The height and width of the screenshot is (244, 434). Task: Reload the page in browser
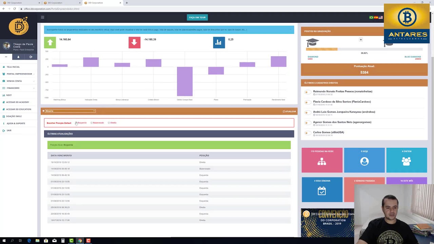click(x=15, y=9)
